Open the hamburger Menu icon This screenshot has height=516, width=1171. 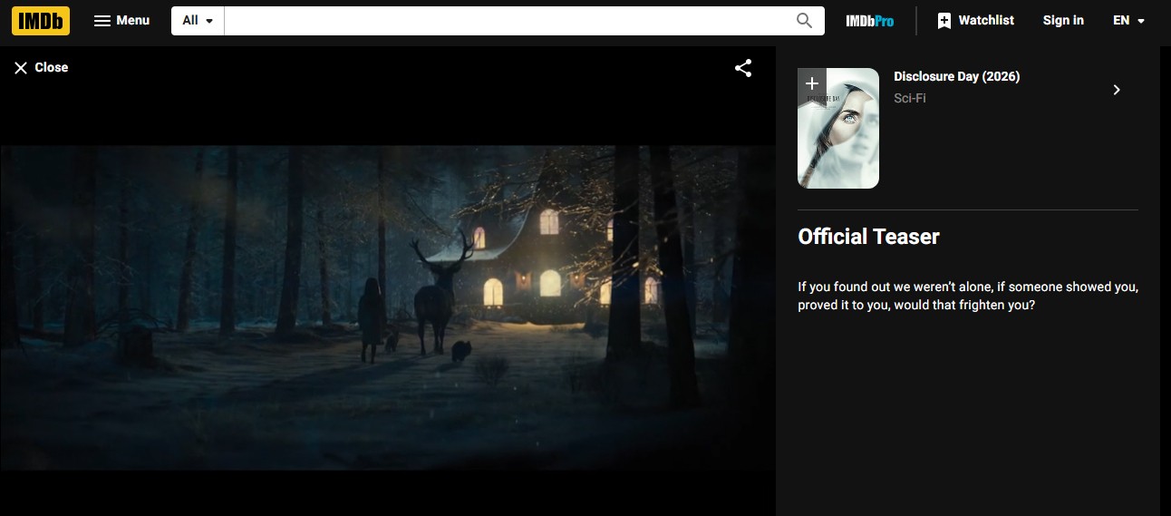tap(102, 21)
